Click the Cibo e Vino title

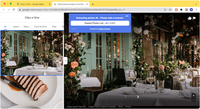tap(32, 18)
